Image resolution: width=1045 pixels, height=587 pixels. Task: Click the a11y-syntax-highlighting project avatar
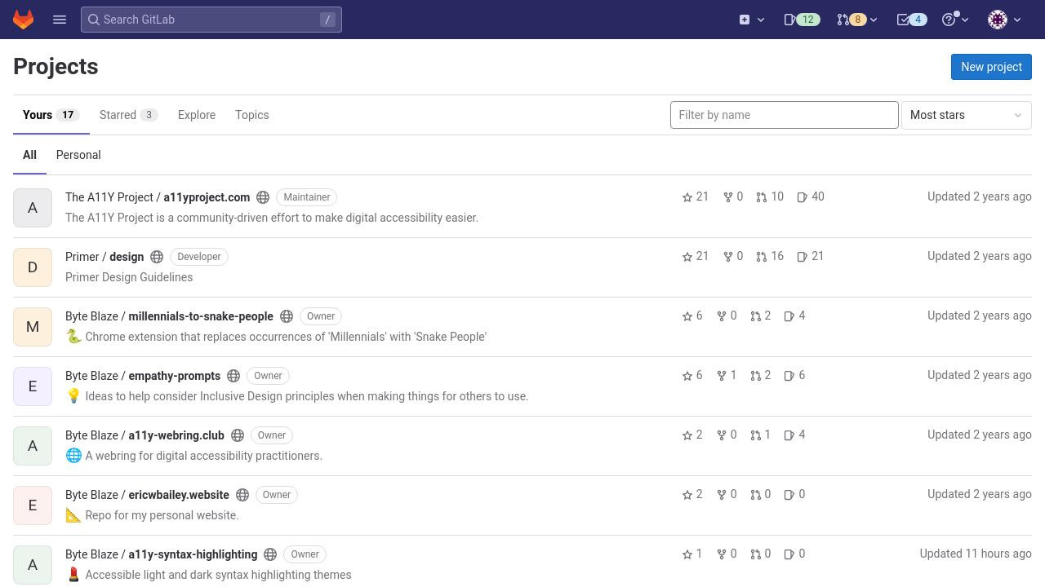tap(33, 564)
